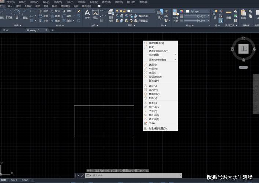Image resolution: width=259 pixels, height=183 pixels.
Task: Click the 开始 start tab
Action: click(6, 30)
